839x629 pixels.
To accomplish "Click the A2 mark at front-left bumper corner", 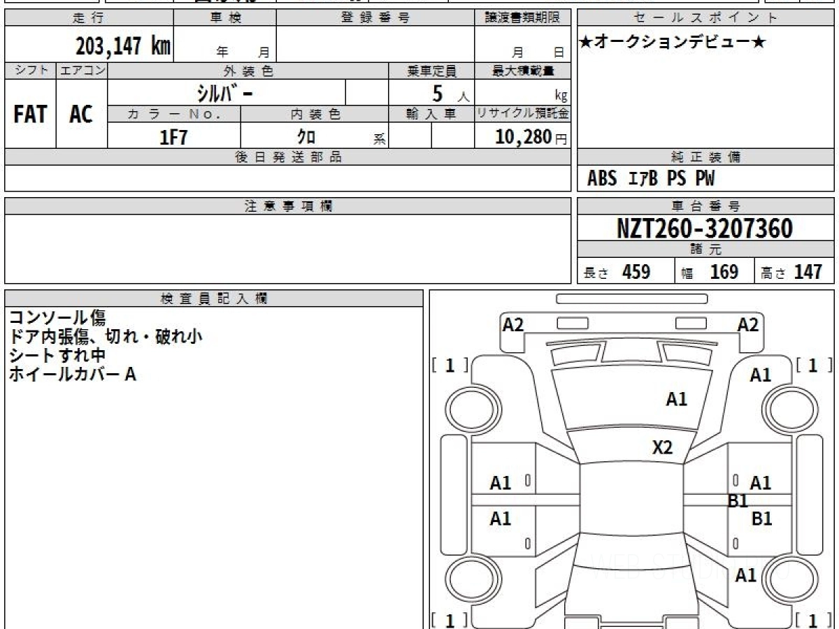I will pyautogui.click(x=513, y=324).
